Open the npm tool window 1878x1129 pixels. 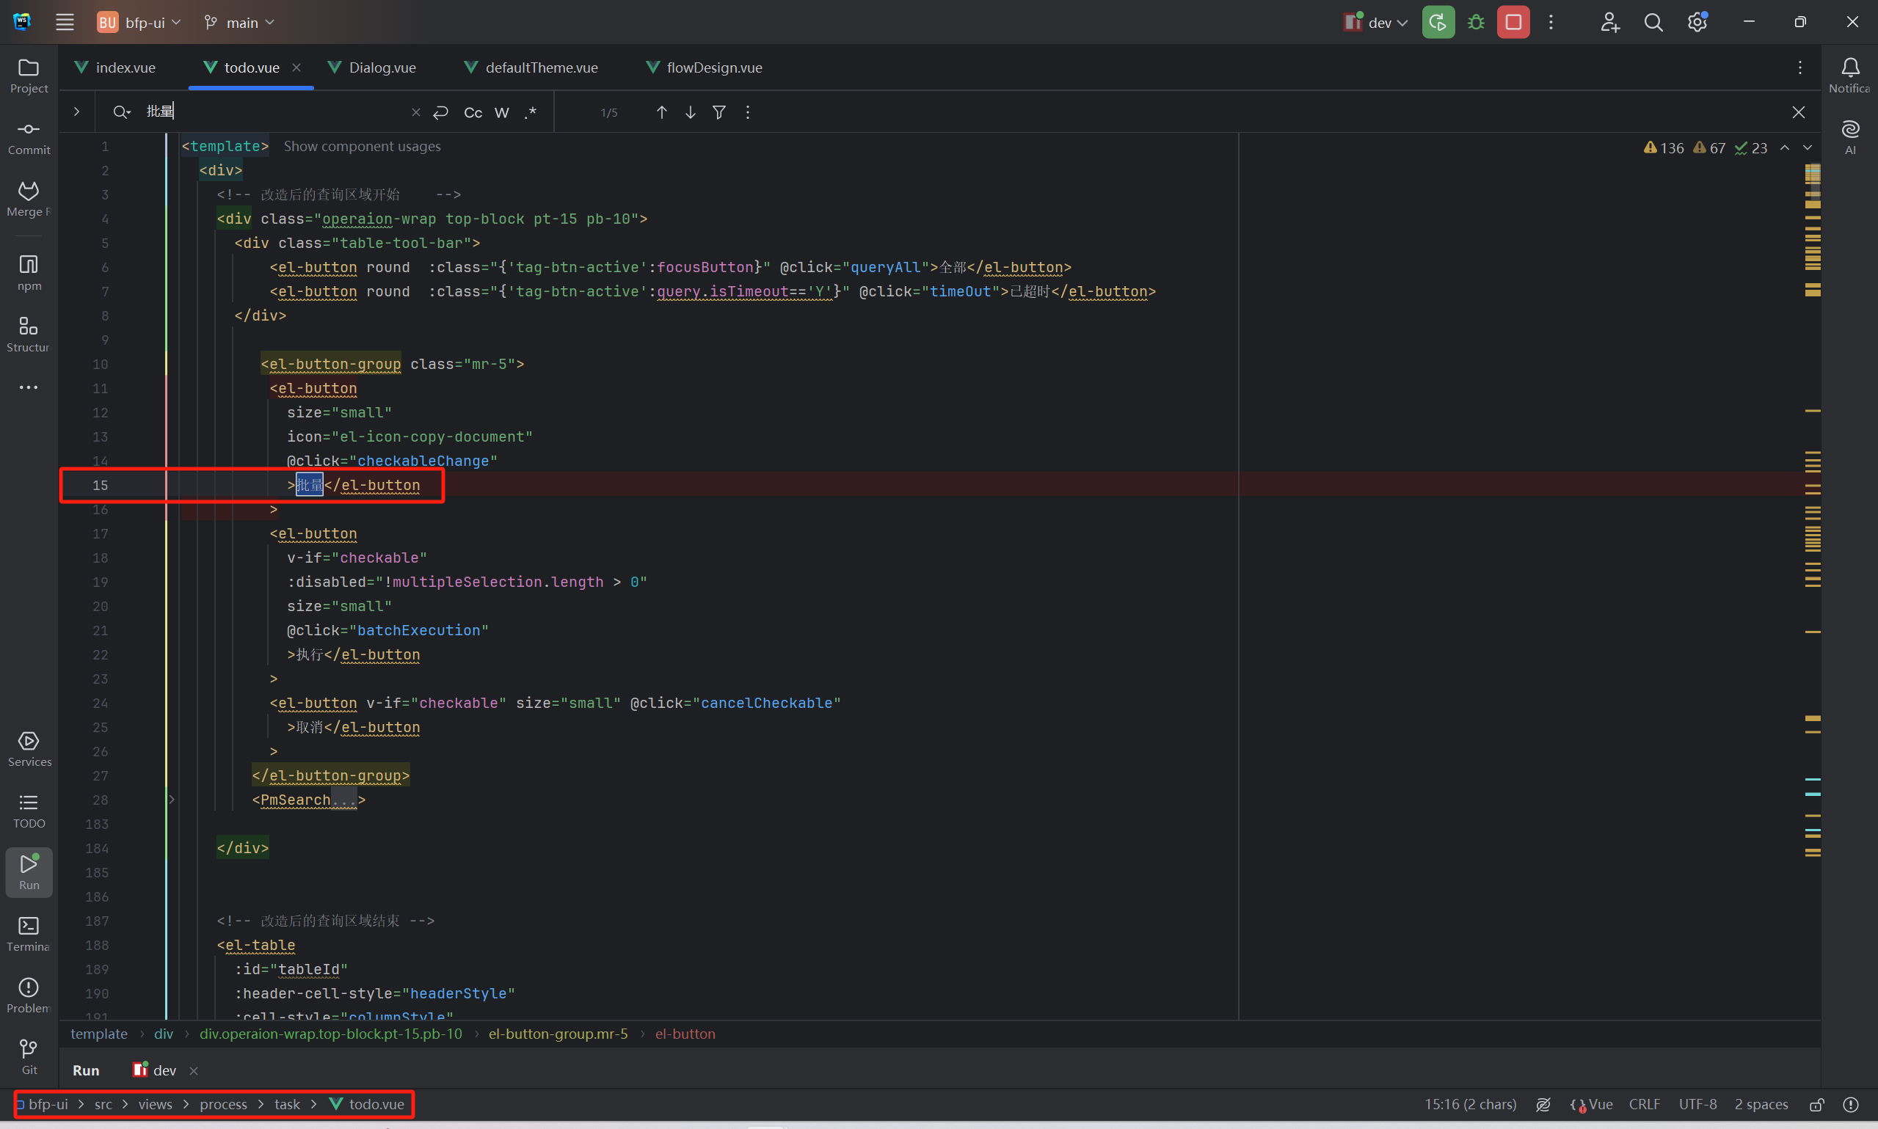tap(28, 271)
